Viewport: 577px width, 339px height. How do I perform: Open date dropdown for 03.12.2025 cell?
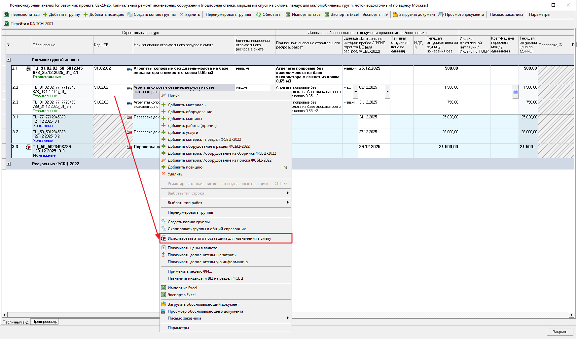pos(387,92)
